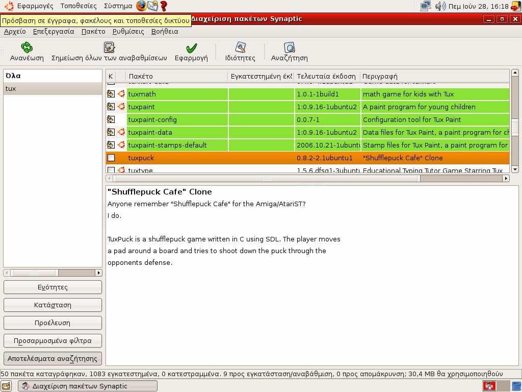Open the Ρυθμίσεις menu
Image resolution: width=522 pixels, height=392 pixels.
point(128,31)
